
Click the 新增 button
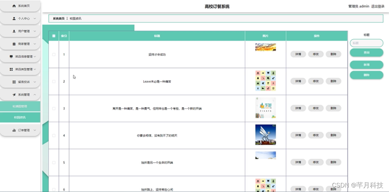click(x=366, y=65)
